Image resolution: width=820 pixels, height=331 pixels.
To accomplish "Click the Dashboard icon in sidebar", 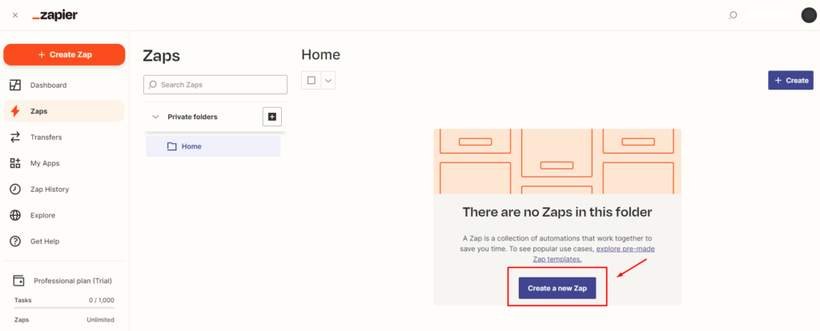I will pyautogui.click(x=15, y=85).
